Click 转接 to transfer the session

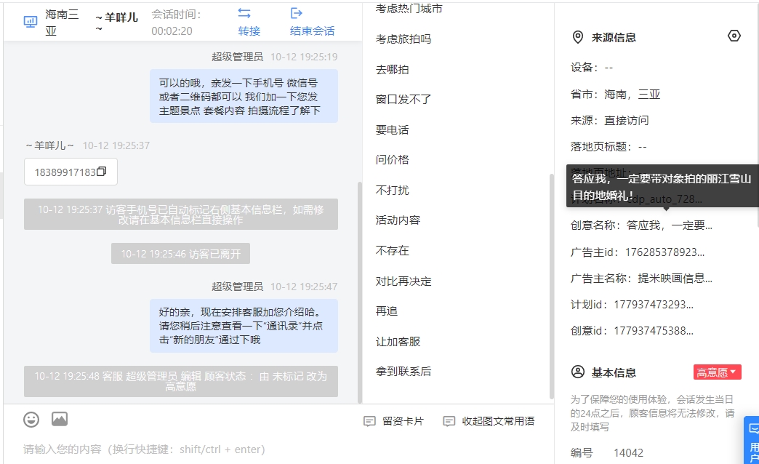249,31
